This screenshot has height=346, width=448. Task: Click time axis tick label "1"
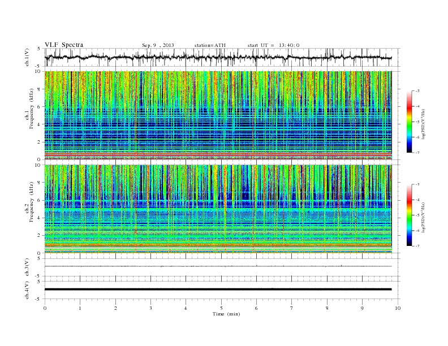point(80,308)
